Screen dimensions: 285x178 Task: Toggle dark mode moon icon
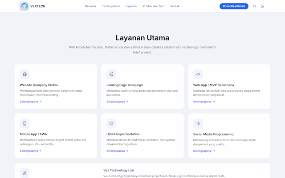[262, 6]
